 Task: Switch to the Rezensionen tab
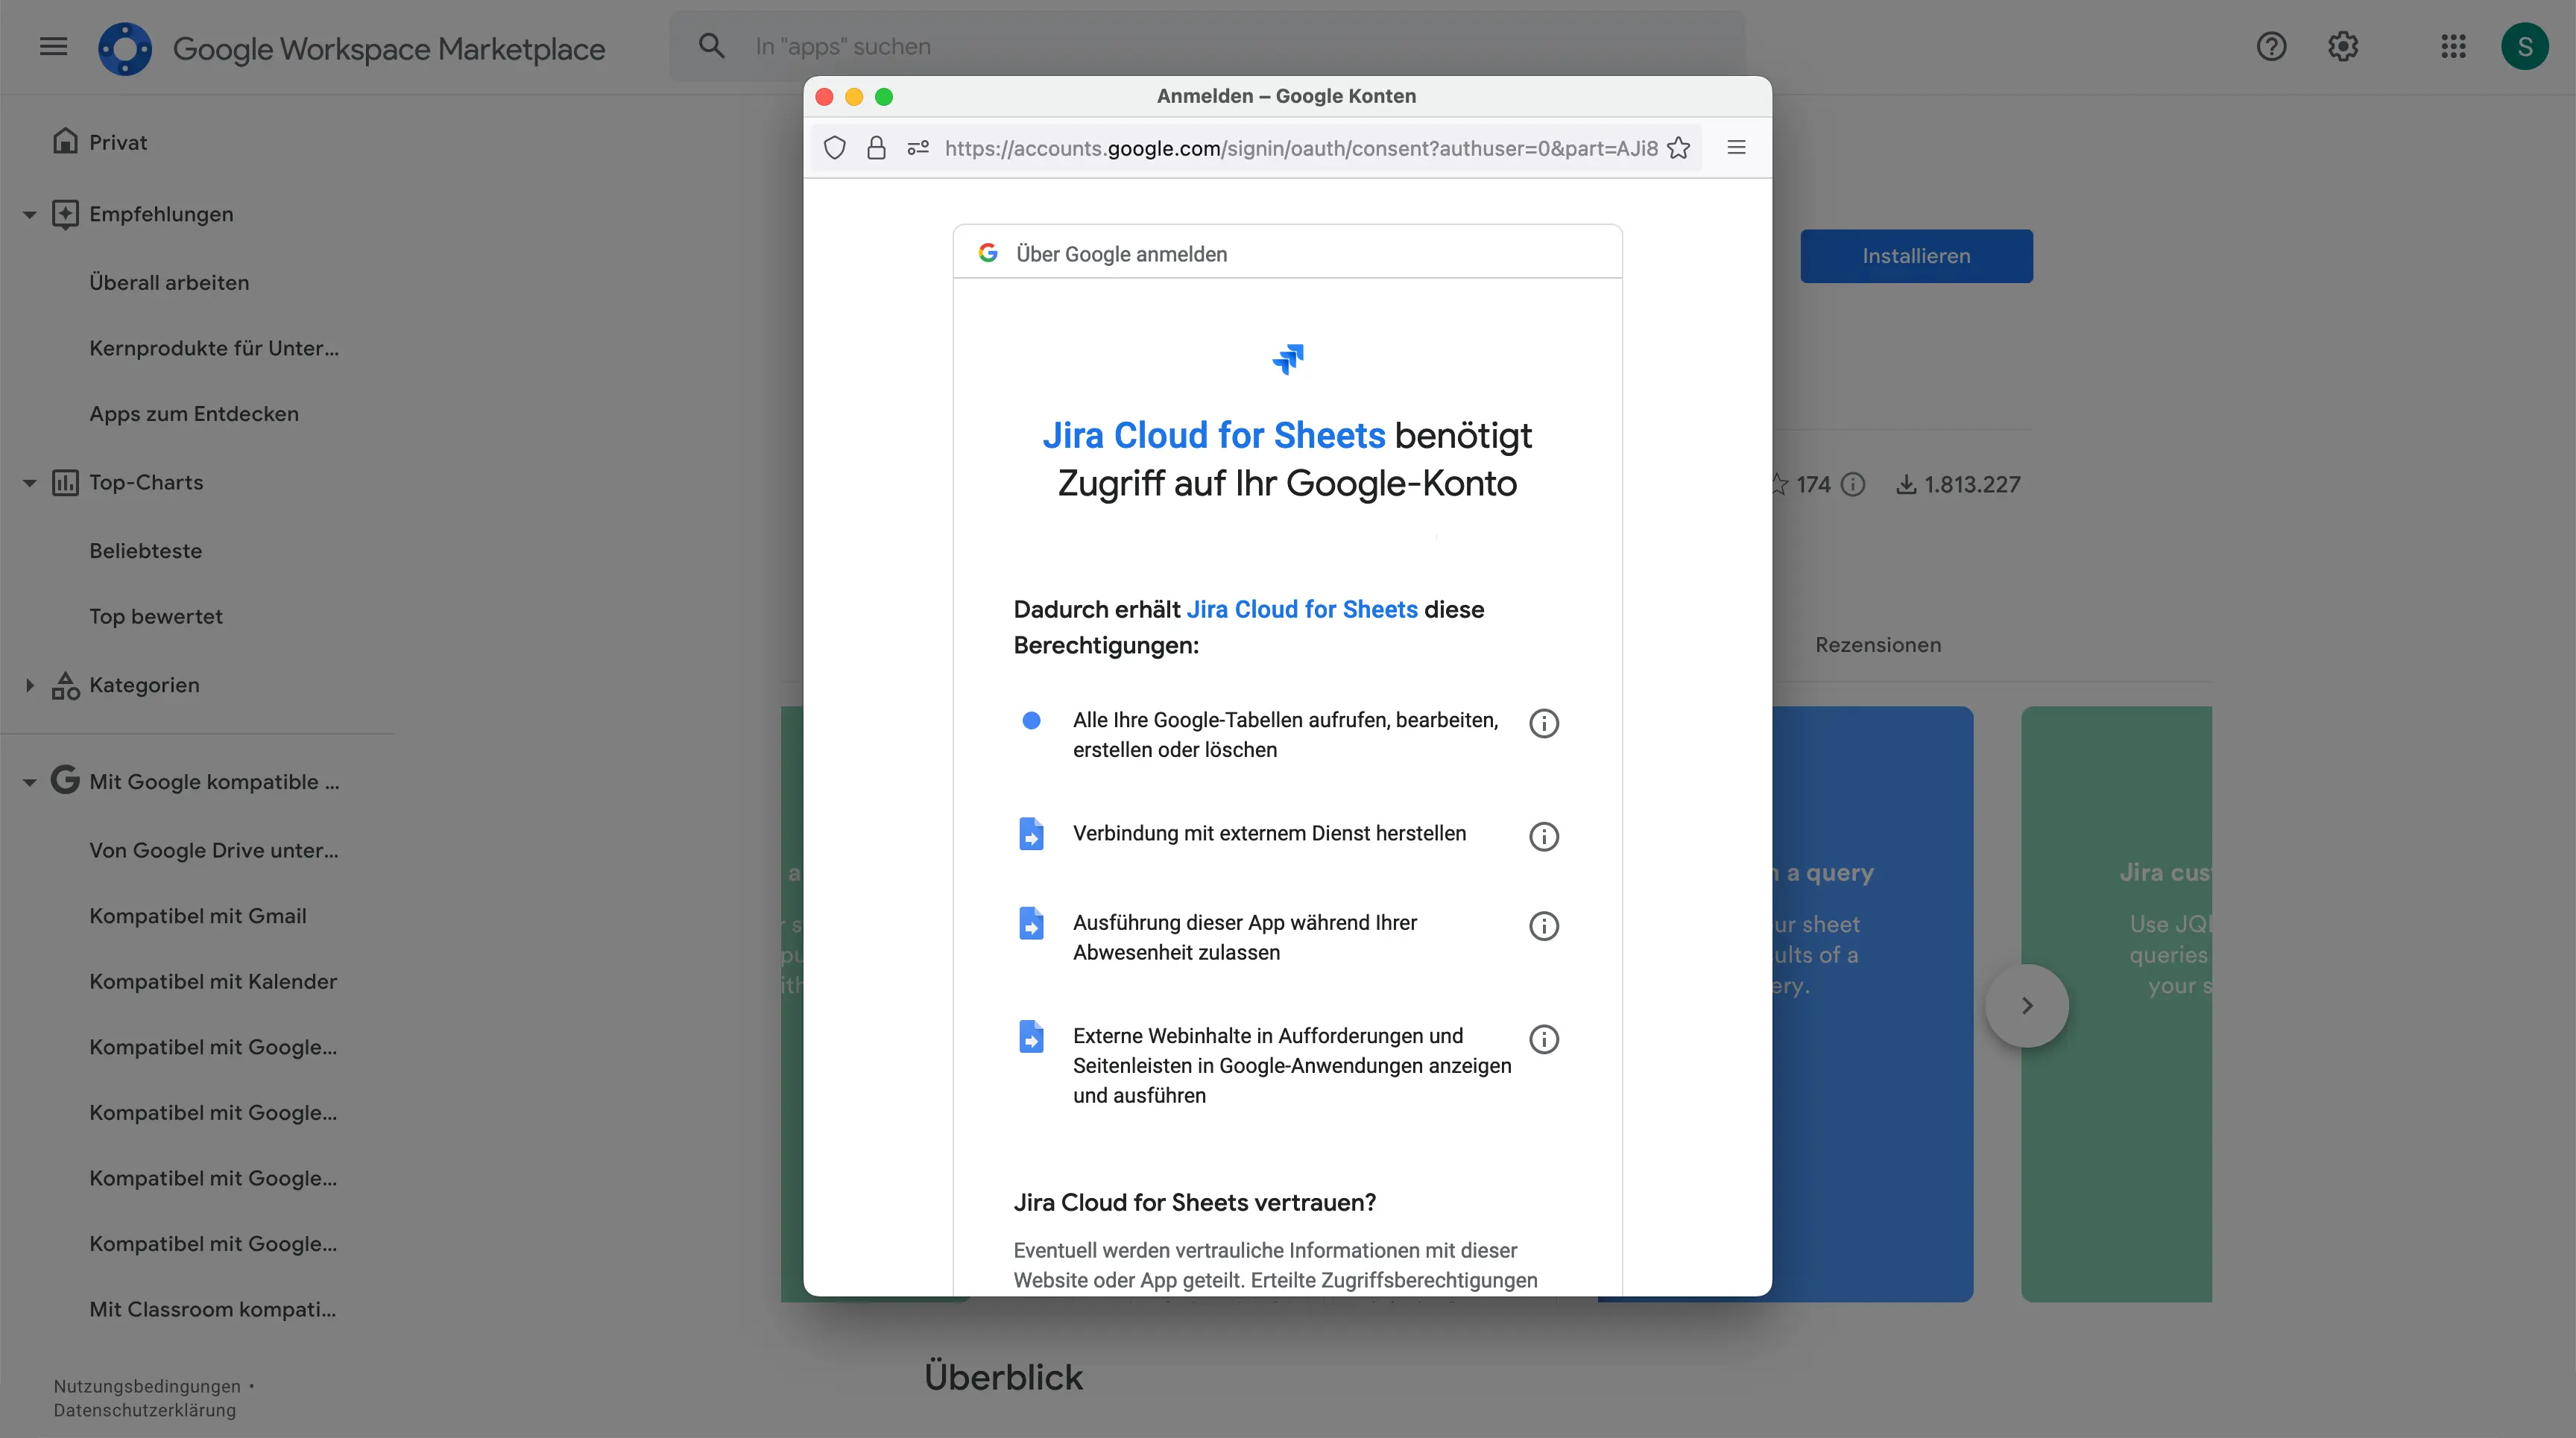pyautogui.click(x=1878, y=644)
